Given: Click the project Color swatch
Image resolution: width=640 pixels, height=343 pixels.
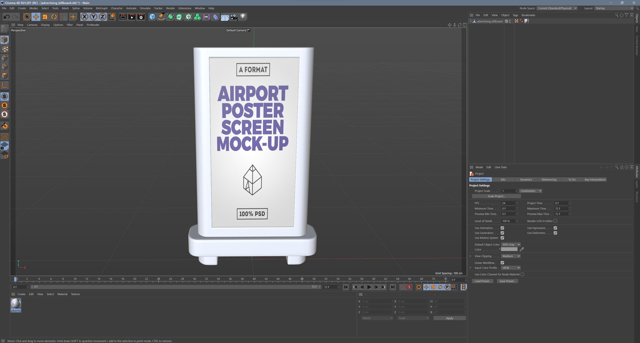Looking at the screenshot, I should pos(509,249).
